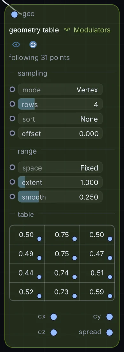The width and height of the screenshot is (124, 352).
Task: Click the port circle beside sort
Action: [x=12, y=118]
